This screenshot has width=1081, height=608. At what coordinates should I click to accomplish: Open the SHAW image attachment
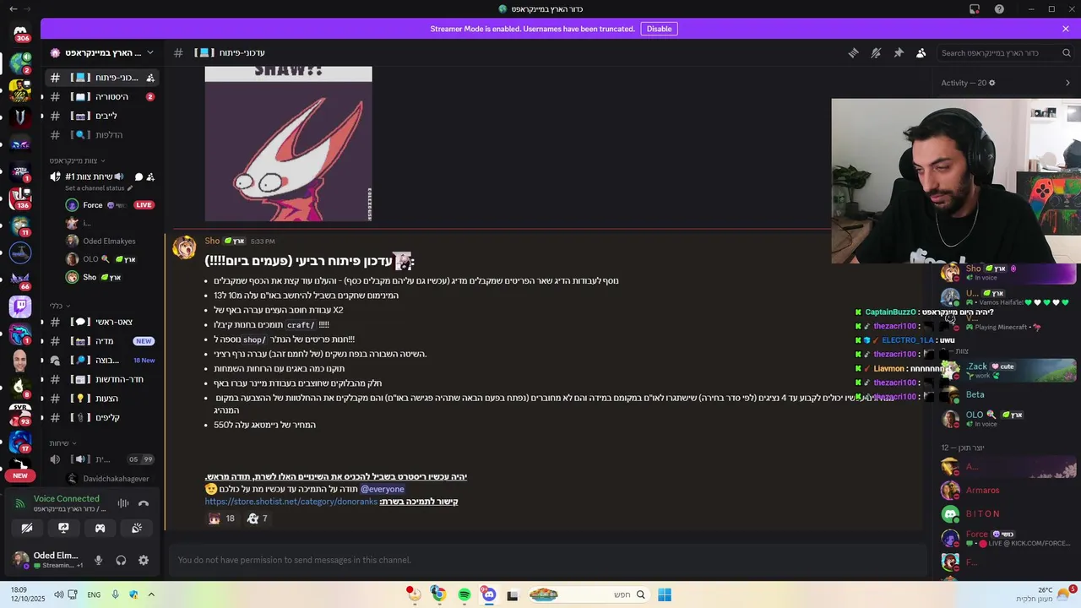click(x=288, y=144)
